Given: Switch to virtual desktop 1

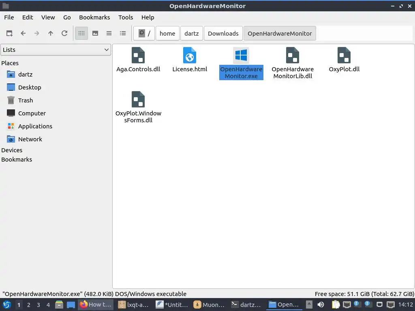Looking at the screenshot, I should coord(19,305).
